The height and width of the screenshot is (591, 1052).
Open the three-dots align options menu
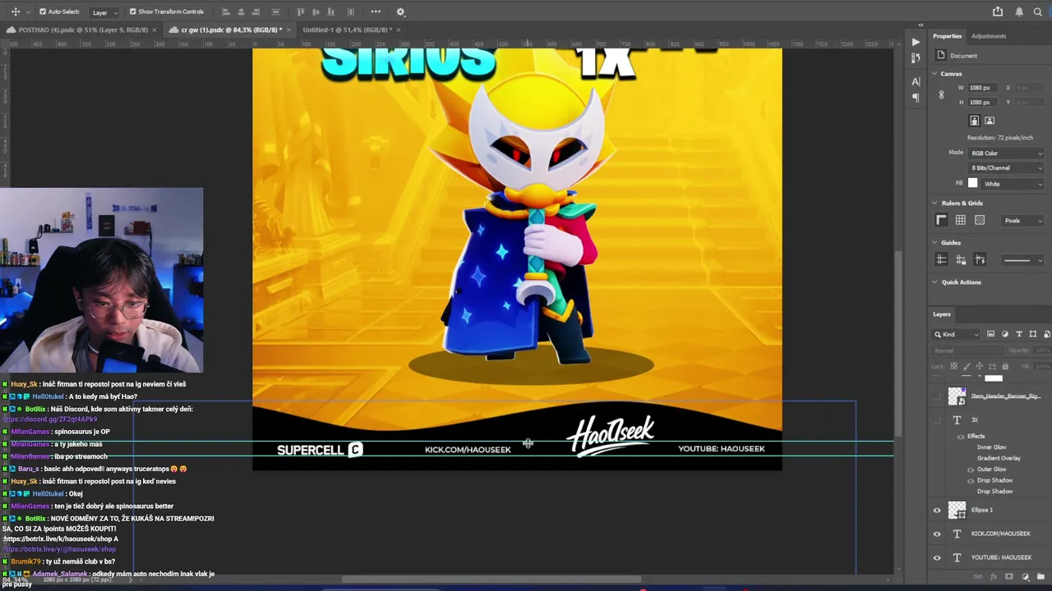coord(376,11)
